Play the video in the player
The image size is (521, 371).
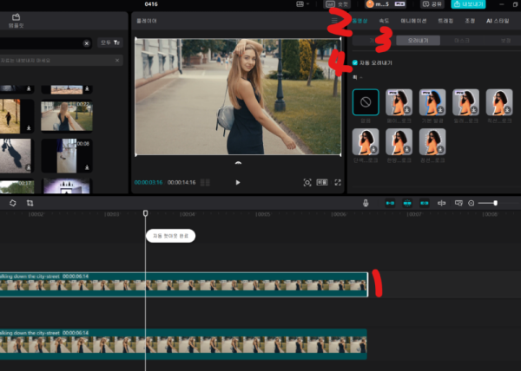[238, 183]
